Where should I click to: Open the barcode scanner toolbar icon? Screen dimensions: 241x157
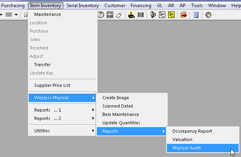(x=131, y=15)
